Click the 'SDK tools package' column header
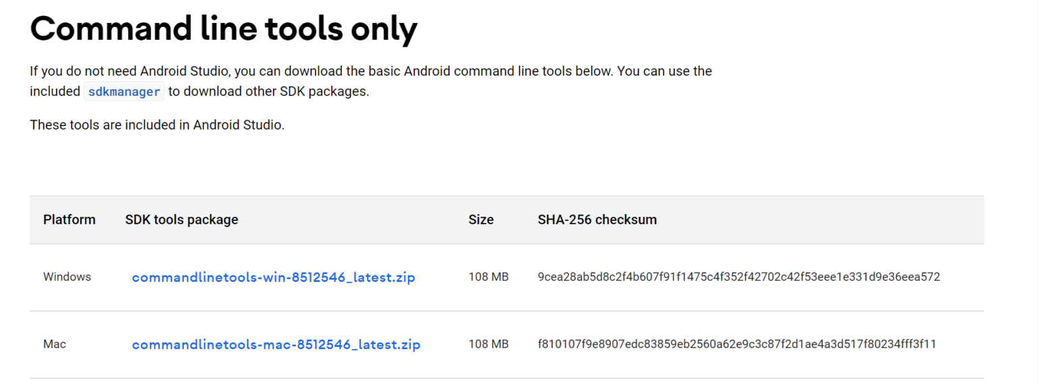 [181, 220]
